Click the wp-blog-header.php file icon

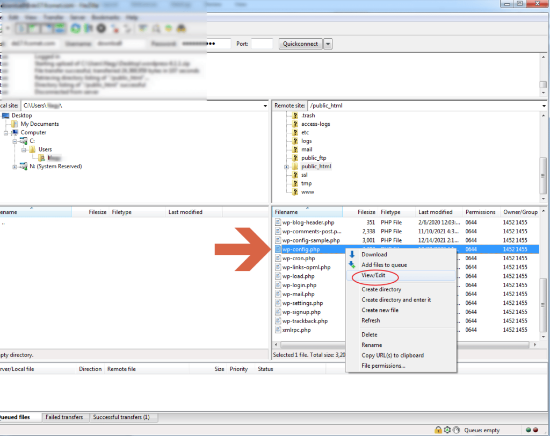(278, 222)
